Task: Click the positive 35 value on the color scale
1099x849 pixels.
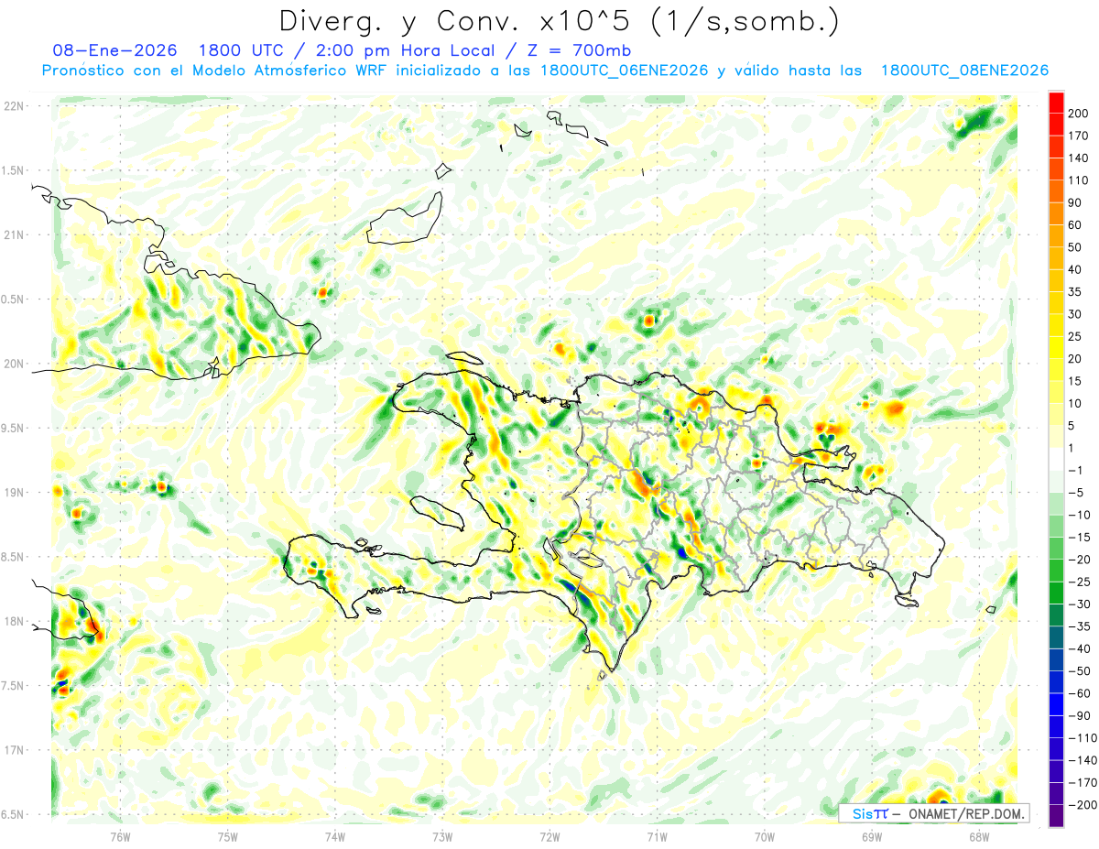Action: coord(1075,292)
